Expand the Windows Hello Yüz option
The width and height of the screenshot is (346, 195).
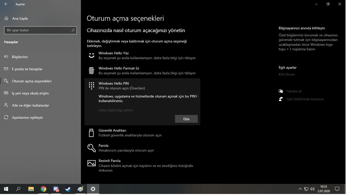point(142,56)
